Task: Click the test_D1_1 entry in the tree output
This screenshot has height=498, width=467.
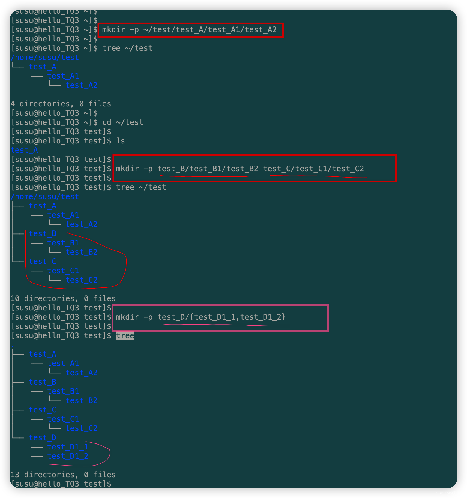Action: [68, 447]
